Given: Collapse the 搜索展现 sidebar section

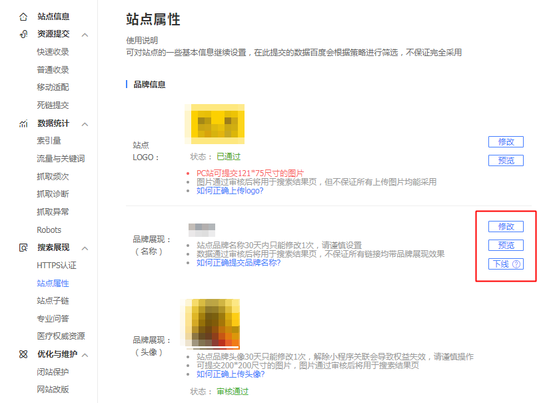Looking at the screenshot, I should [85, 247].
